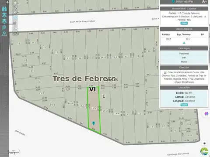Select parcel 14 A on the map
The image size is (210, 157).
pos(117,113)
